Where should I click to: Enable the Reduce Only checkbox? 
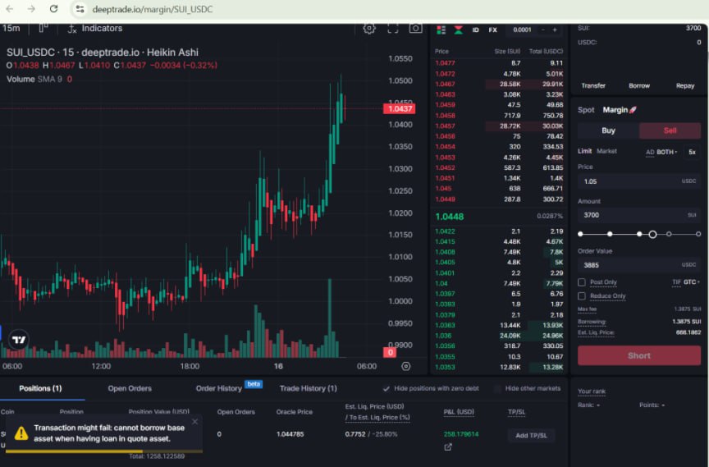pos(582,296)
